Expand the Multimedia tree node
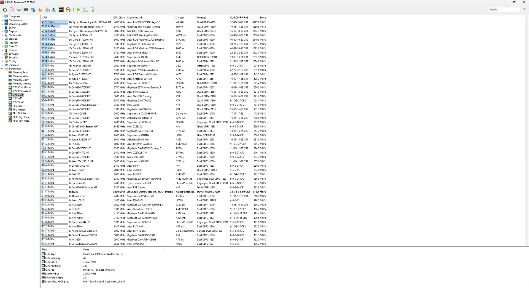Screen dimensions: 529x288 [2, 35]
